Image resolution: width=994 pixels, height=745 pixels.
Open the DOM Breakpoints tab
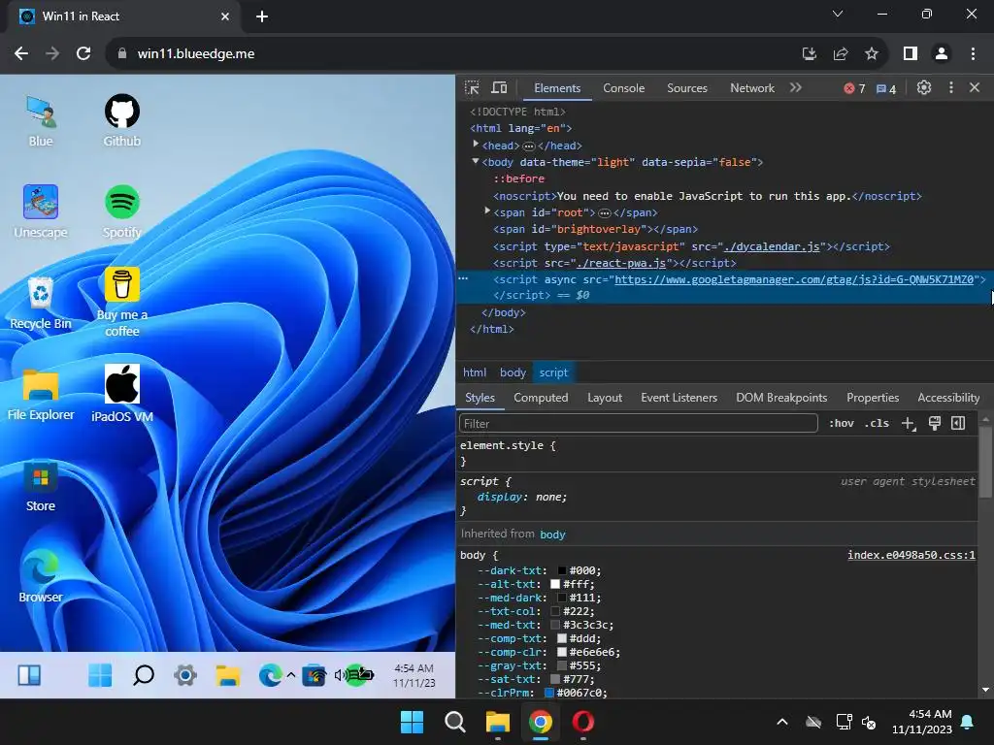[781, 398]
